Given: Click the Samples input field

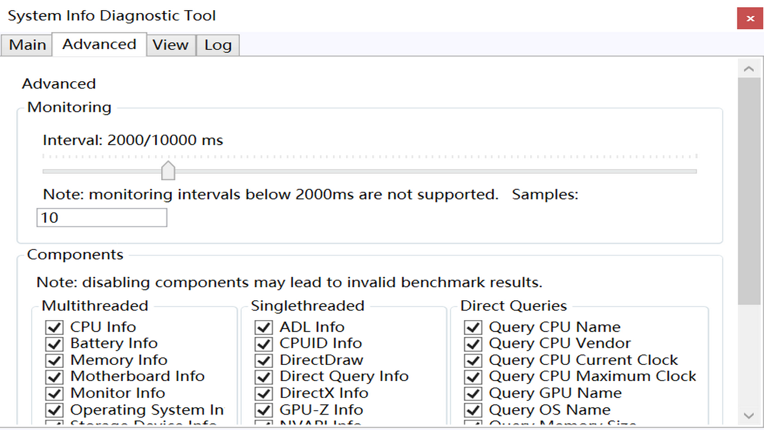Looking at the screenshot, I should coord(101,218).
